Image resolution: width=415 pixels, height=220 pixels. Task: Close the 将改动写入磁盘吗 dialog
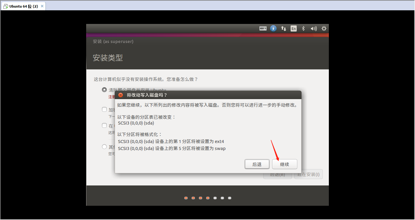120,95
